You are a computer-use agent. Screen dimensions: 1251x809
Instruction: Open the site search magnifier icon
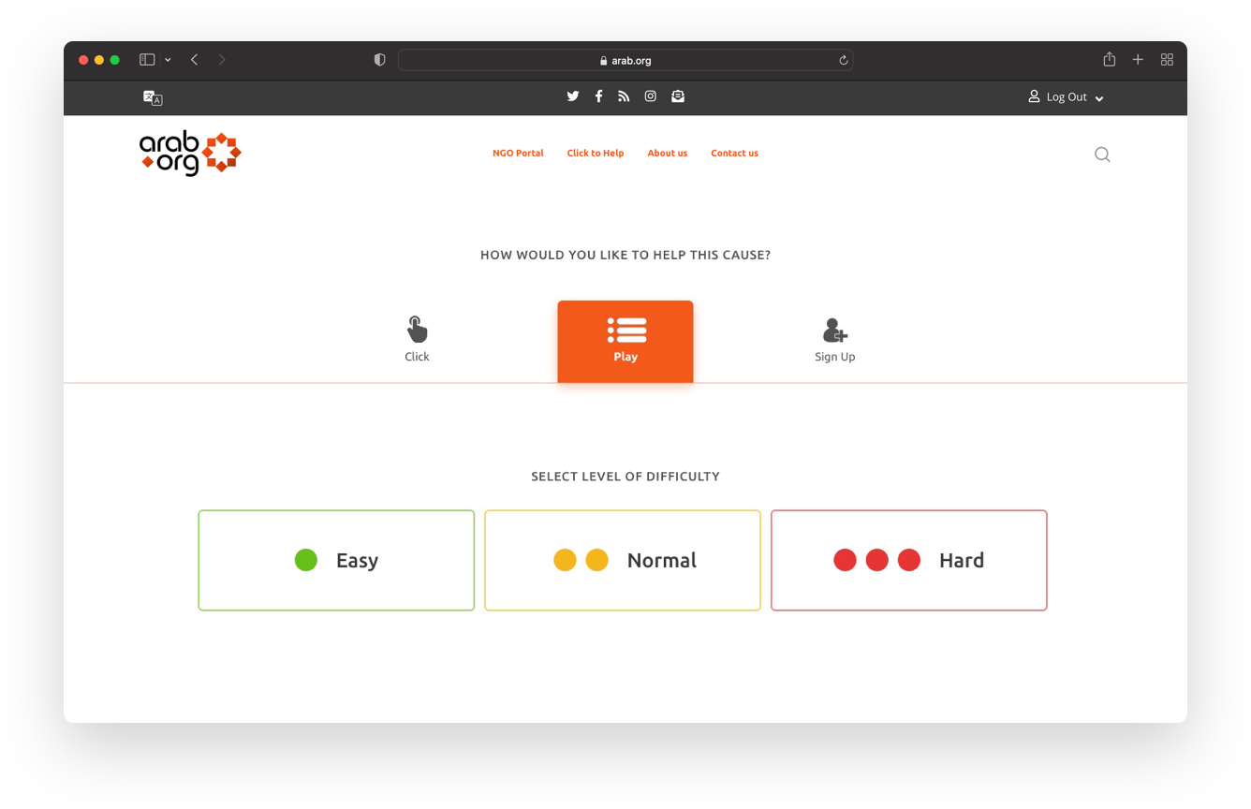click(1102, 154)
